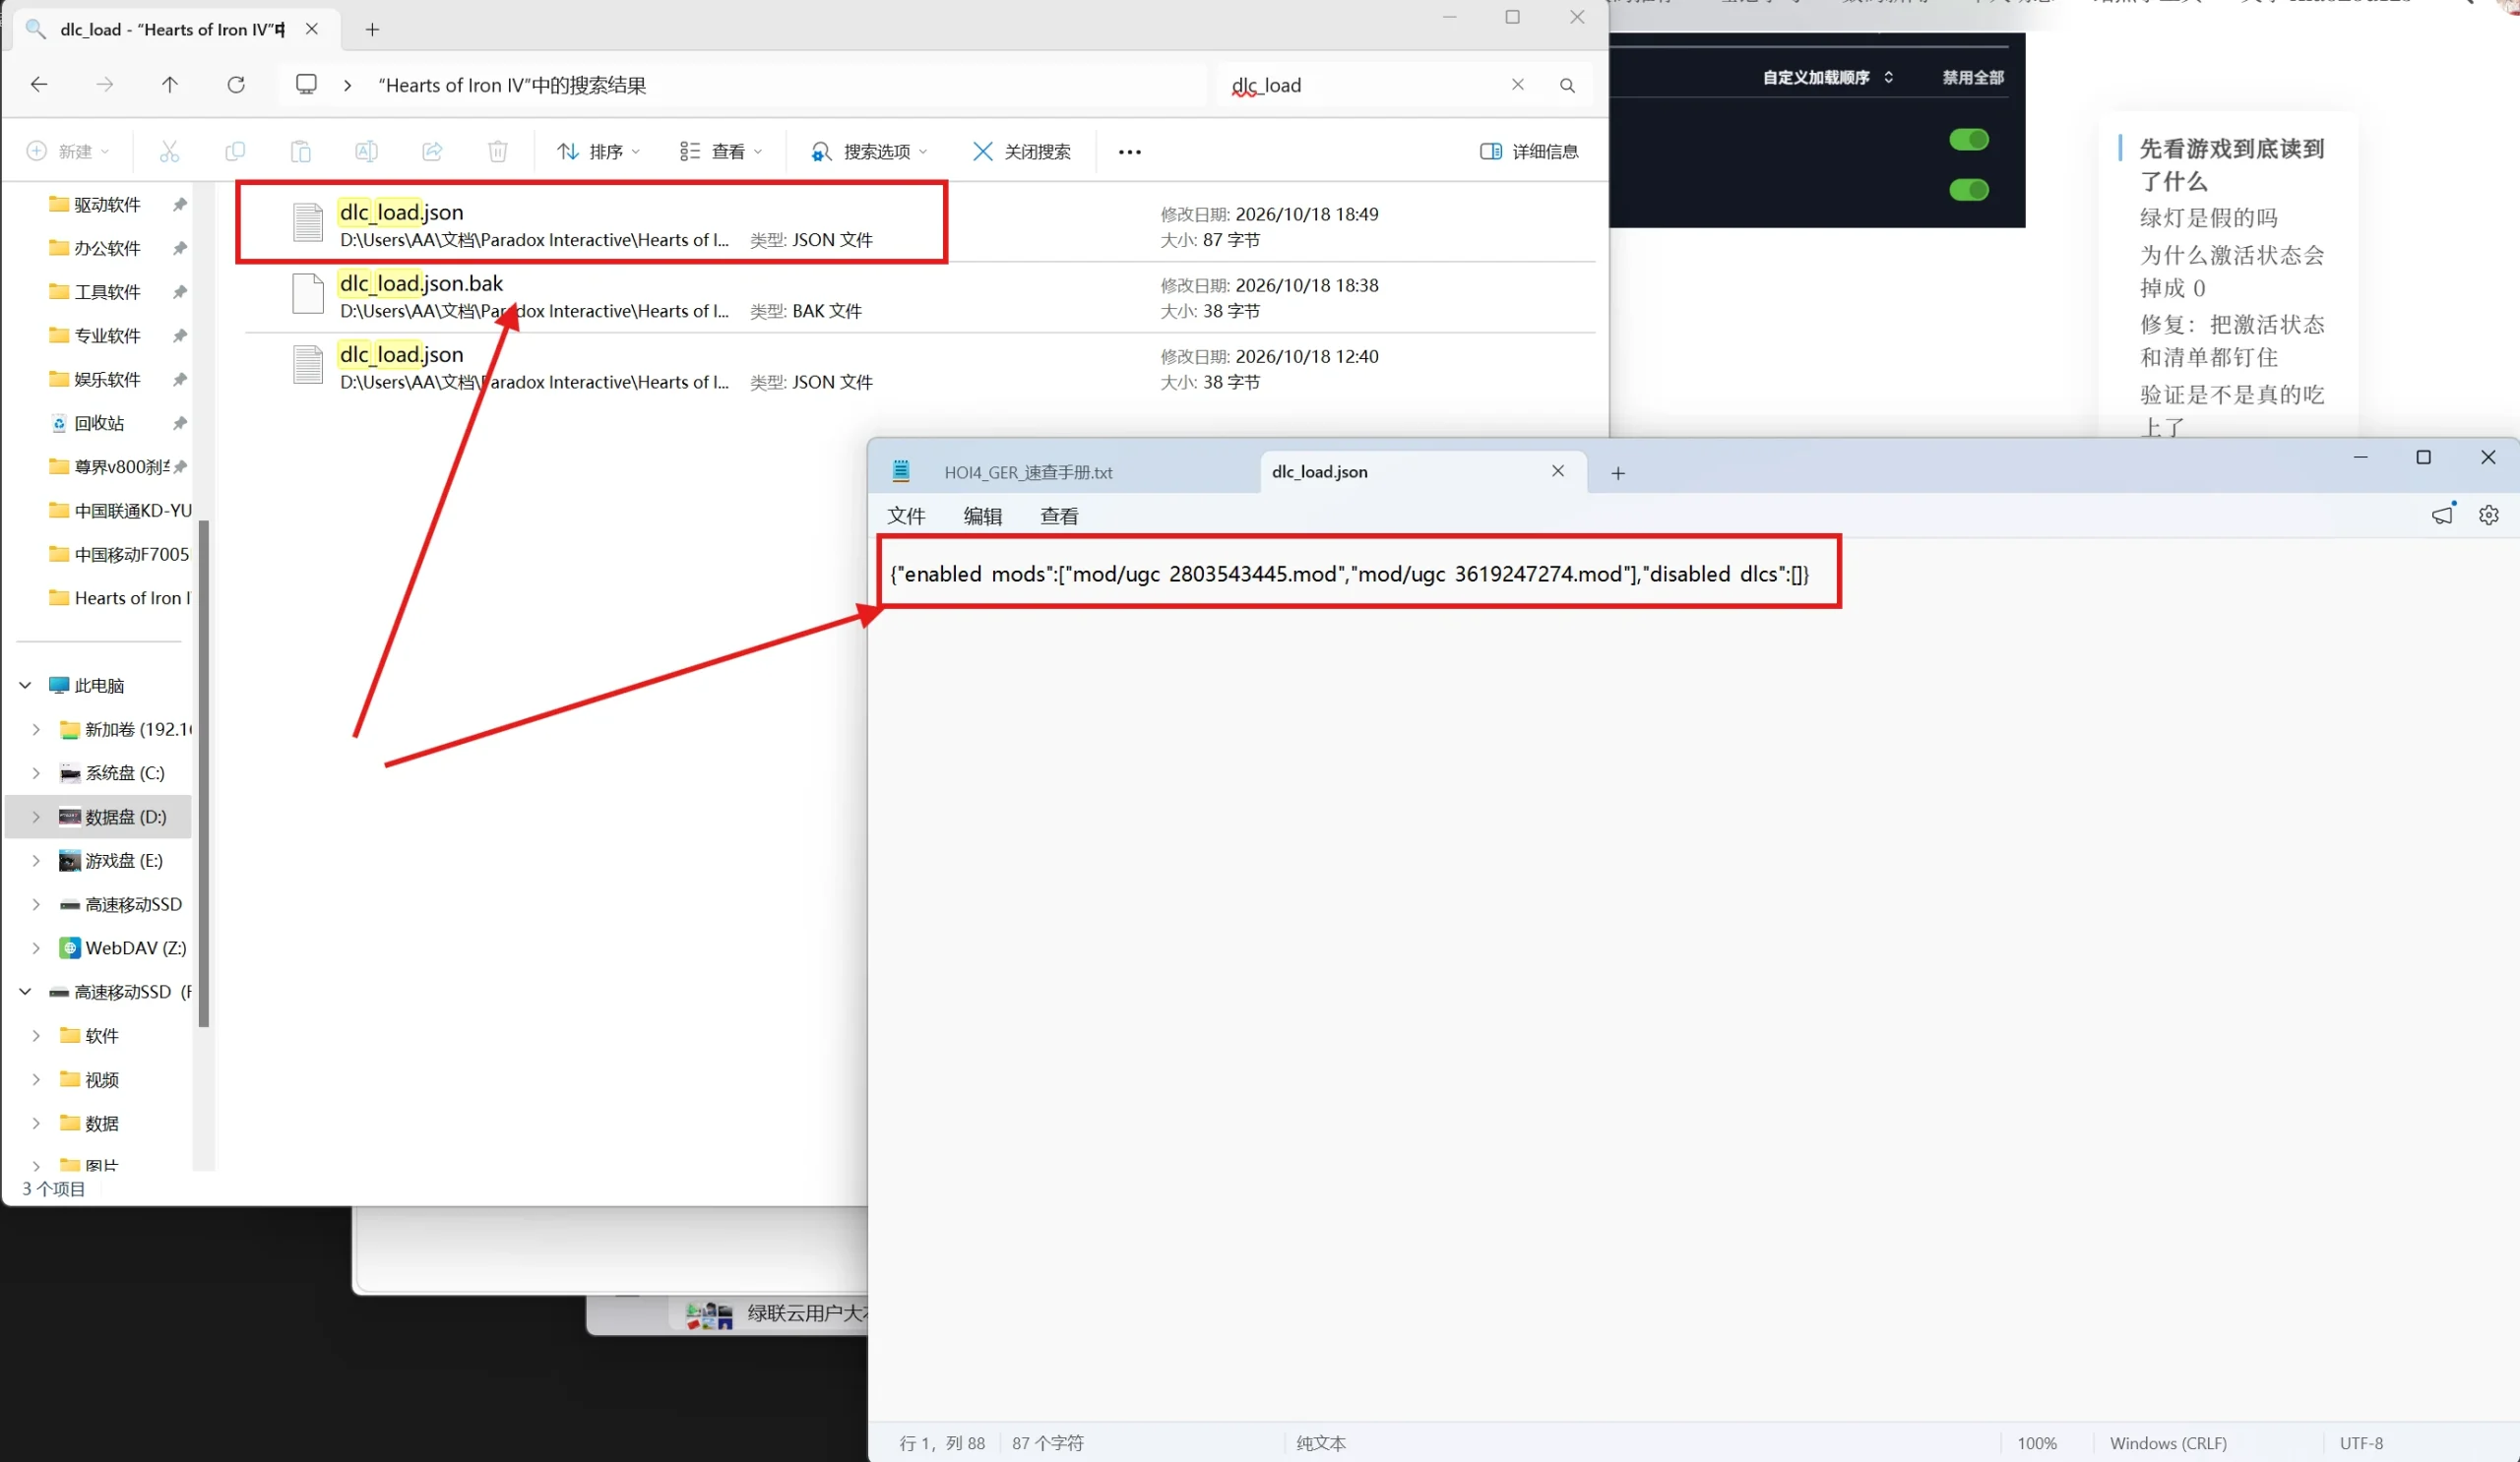Click 禁用全部 in the launcher window
This screenshot has width=2520, height=1462.
(1972, 77)
